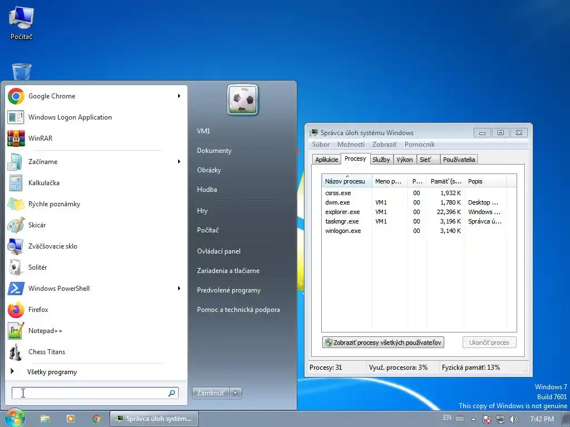Select dwm.exe process row
This screenshot has width=570, height=427.
pos(419,202)
